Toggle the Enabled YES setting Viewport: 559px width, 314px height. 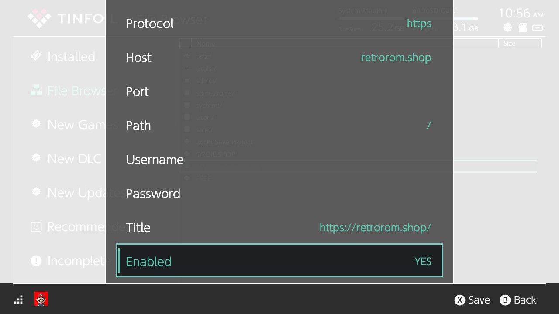coord(279,261)
